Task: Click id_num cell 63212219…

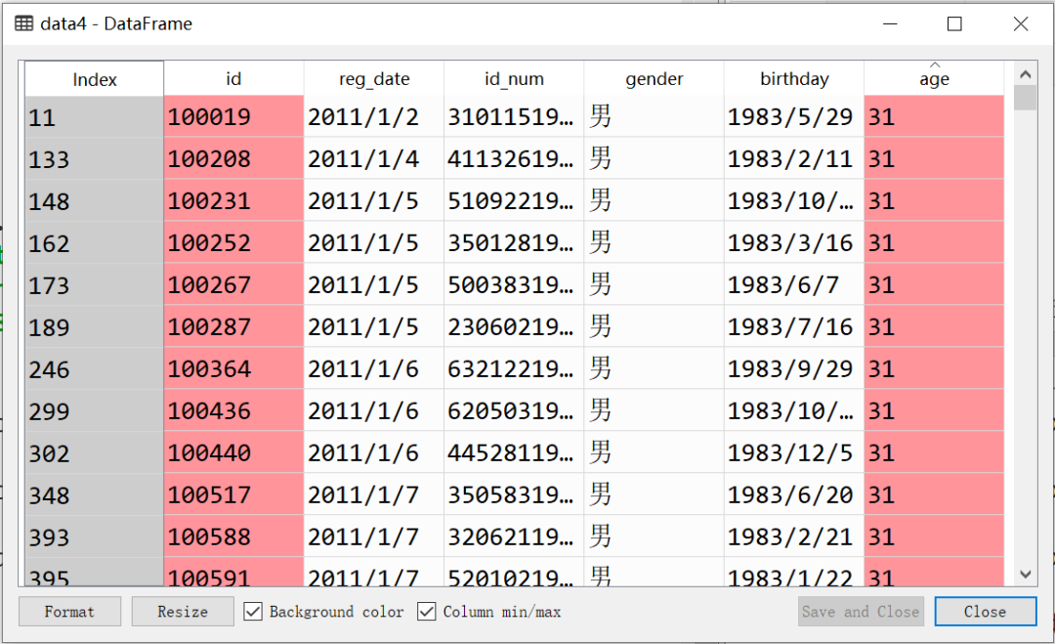Action: click(514, 368)
